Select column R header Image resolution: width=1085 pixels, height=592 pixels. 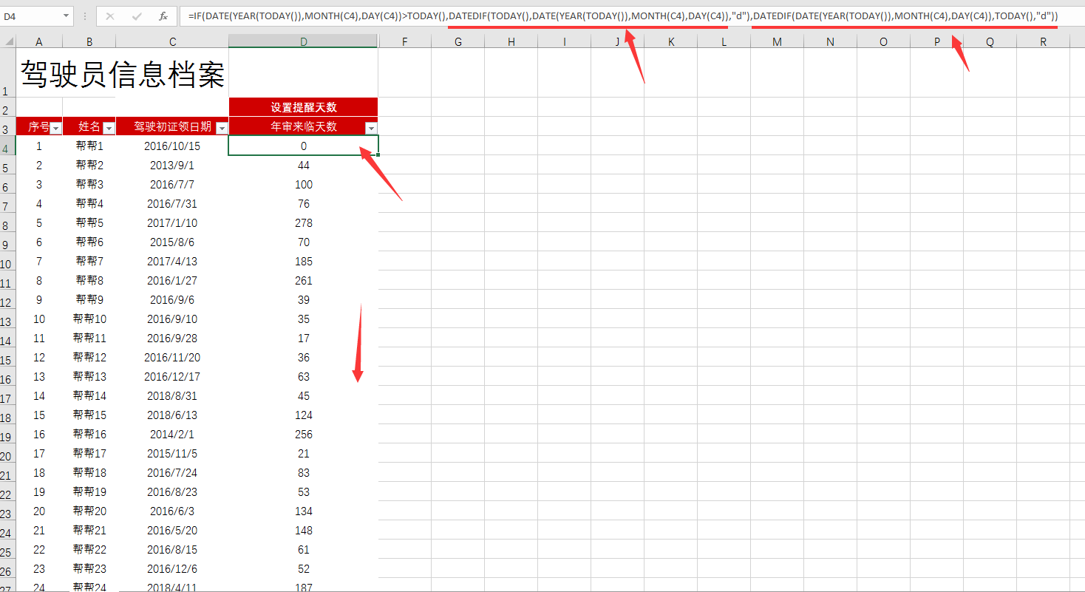(x=1043, y=42)
